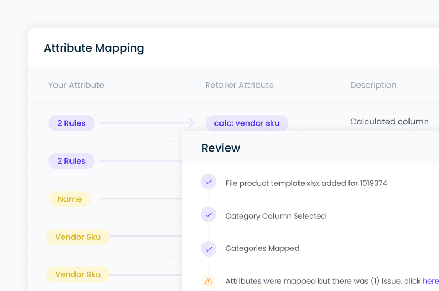The width and height of the screenshot is (439, 291).
Task: Open the '2 Rules' tag just above Name
Action: pos(71,161)
